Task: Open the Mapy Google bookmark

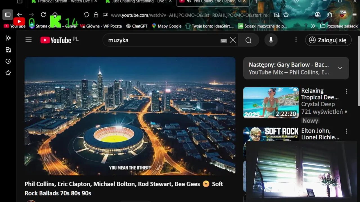Action: click(x=166, y=26)
